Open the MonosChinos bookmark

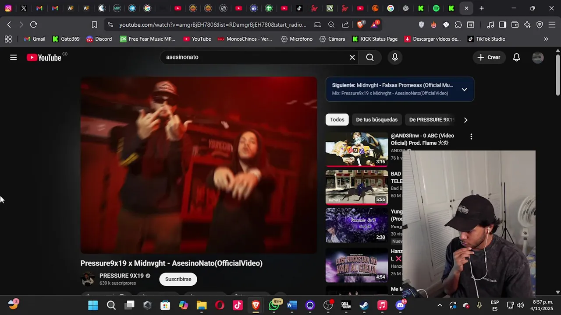click(x=245, y=39)
